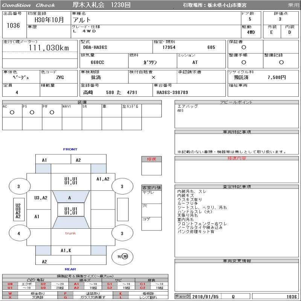Click the 車両変更情報 section header
This screenshot has height=301, width=301.
coord(237,261)
